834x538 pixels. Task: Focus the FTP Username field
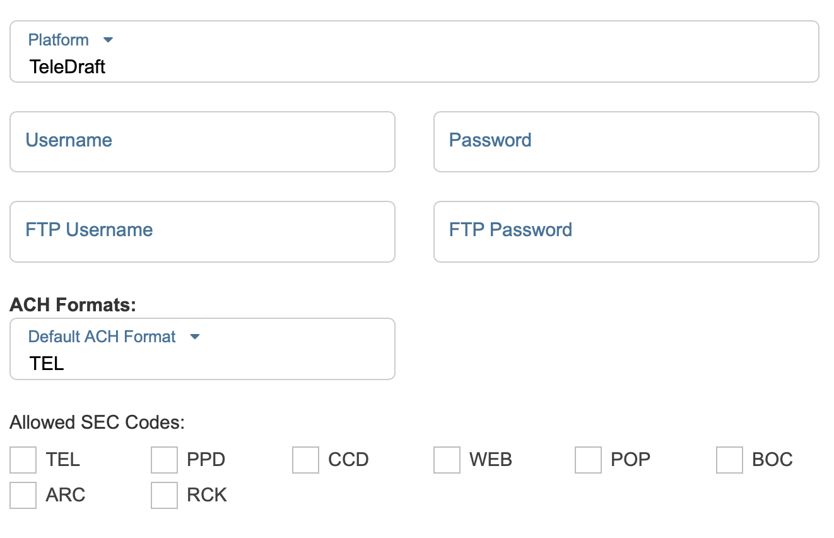point(202,231)
